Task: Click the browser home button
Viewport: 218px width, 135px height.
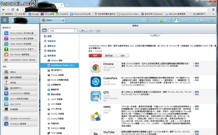Action: coord(18,9)
